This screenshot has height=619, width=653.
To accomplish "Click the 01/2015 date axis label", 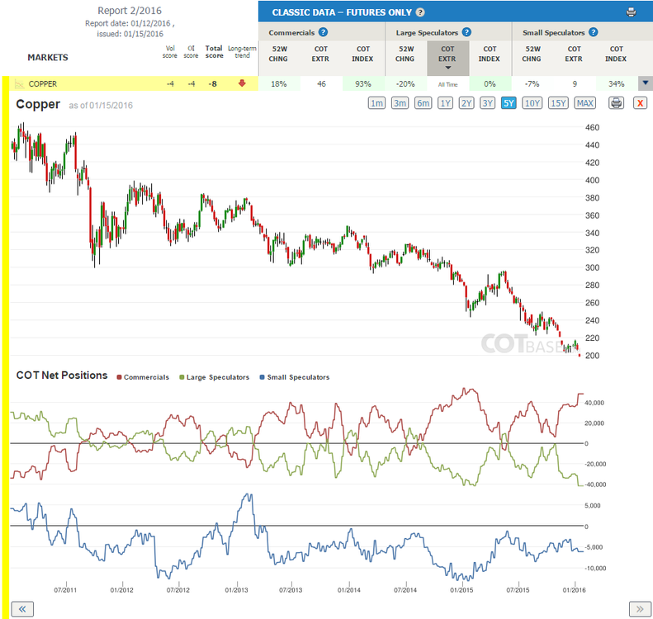I will coord(461,590).
